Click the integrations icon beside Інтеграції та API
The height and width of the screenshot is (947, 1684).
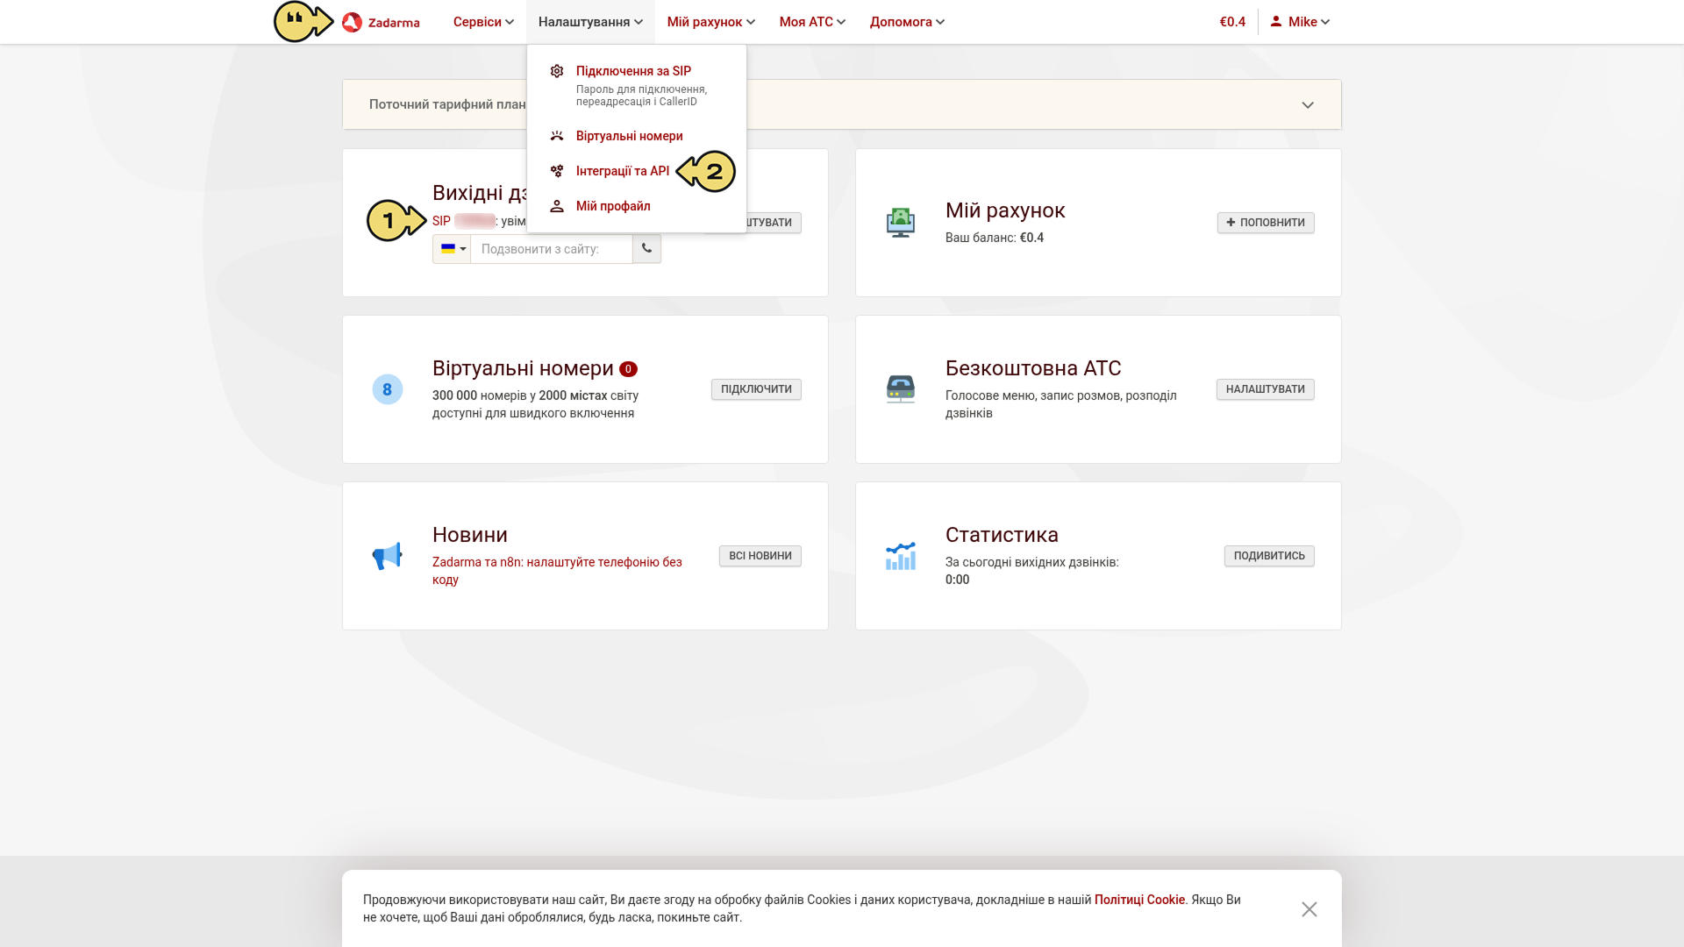557,171
